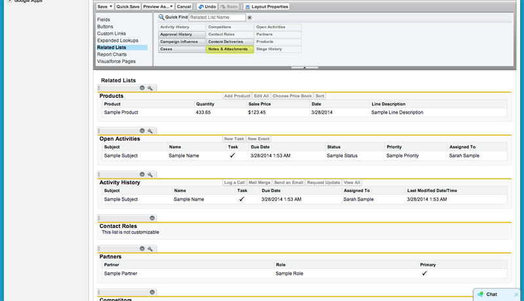Click the wrench icon above Products list
524x301 pixels.
tap(150, 87)
